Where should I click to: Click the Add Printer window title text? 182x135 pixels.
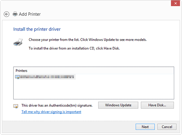pos(30,14)
